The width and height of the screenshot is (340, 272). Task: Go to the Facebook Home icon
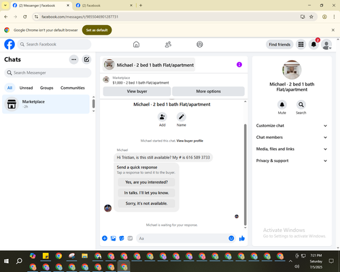pos(136,44)
